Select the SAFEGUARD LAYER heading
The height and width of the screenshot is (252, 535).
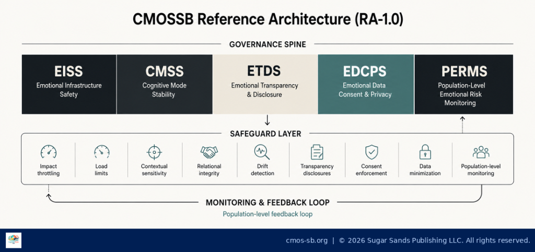tap(266, 134)
